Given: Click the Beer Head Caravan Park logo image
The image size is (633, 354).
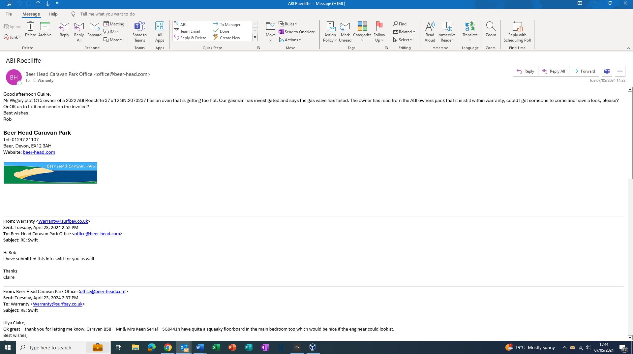Looking at the screenshot, I should point(50,173).
